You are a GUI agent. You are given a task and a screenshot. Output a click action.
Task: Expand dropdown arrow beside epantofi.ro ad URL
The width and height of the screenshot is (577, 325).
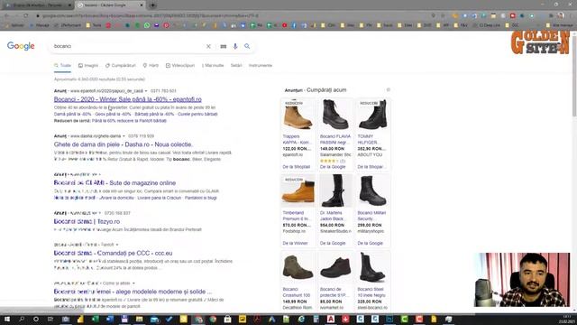click(x=146, y=91)
